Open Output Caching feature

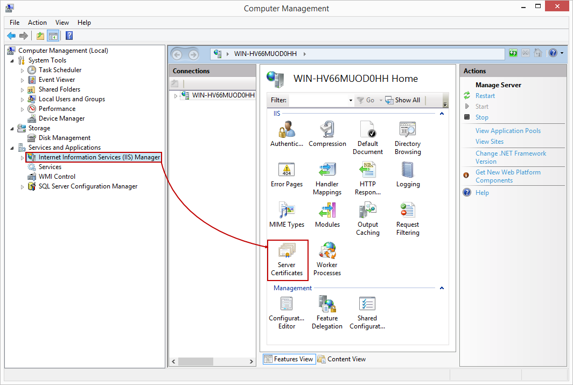368,219
